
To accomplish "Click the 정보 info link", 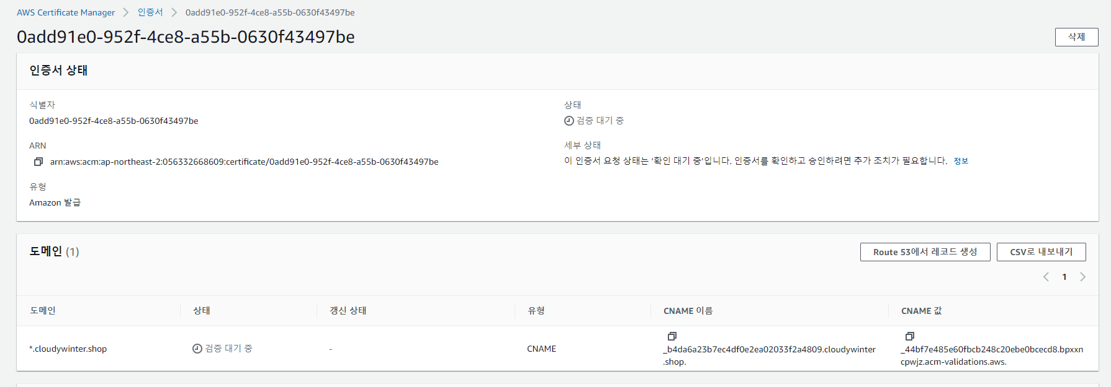I will click(961, 161).
